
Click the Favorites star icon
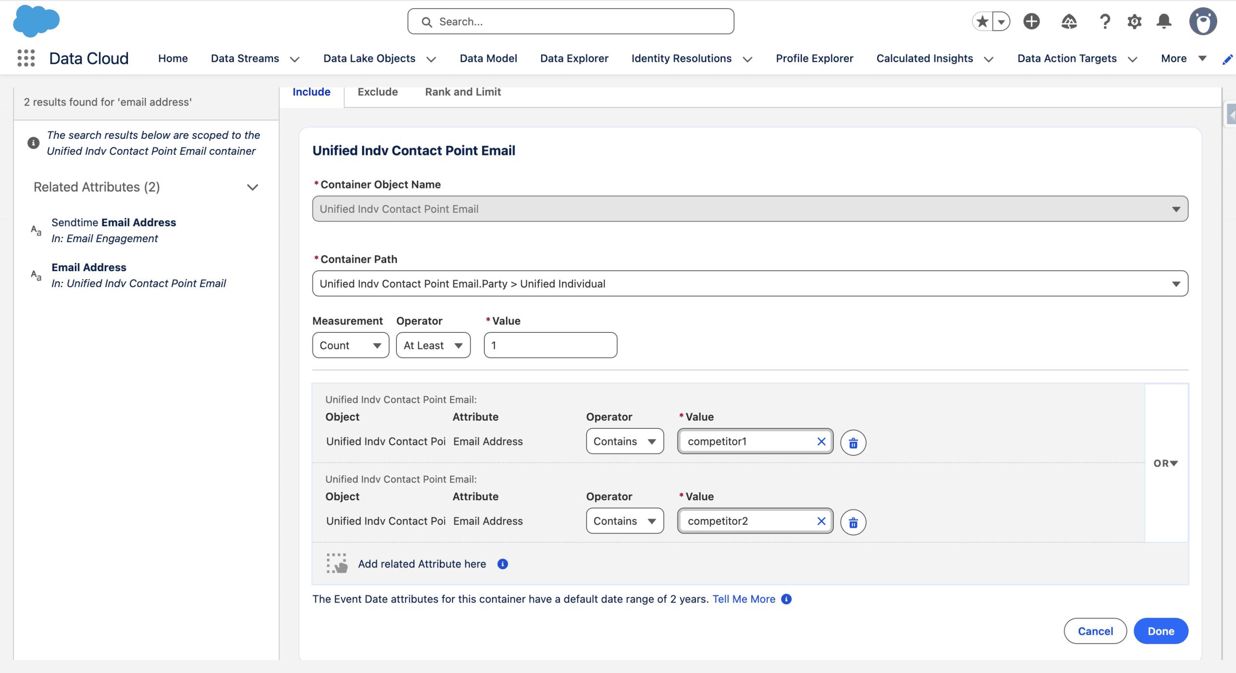click(982, 21)
